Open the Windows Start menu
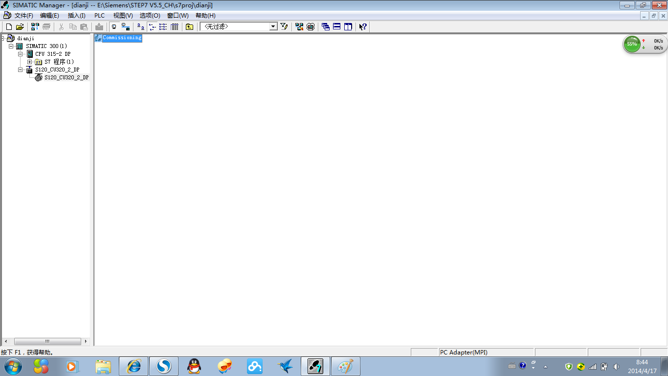668x376 pixels. pyautogui.click(x=13, y=366)
